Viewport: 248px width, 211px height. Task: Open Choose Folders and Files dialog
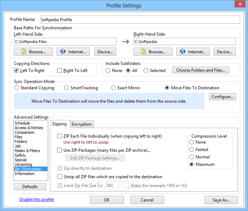201,70
